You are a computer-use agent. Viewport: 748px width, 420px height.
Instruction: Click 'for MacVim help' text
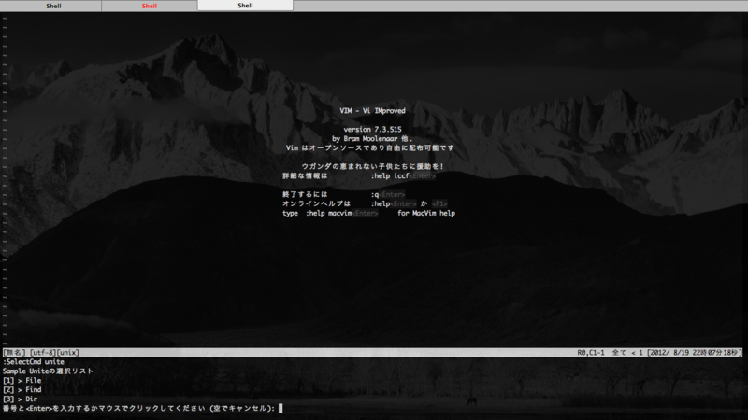pyautogui.click(x=426, y=214)
